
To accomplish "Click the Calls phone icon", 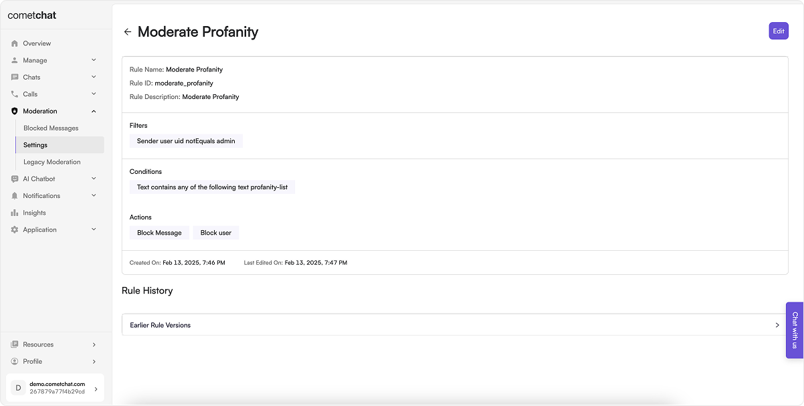I will pos(15,94).
